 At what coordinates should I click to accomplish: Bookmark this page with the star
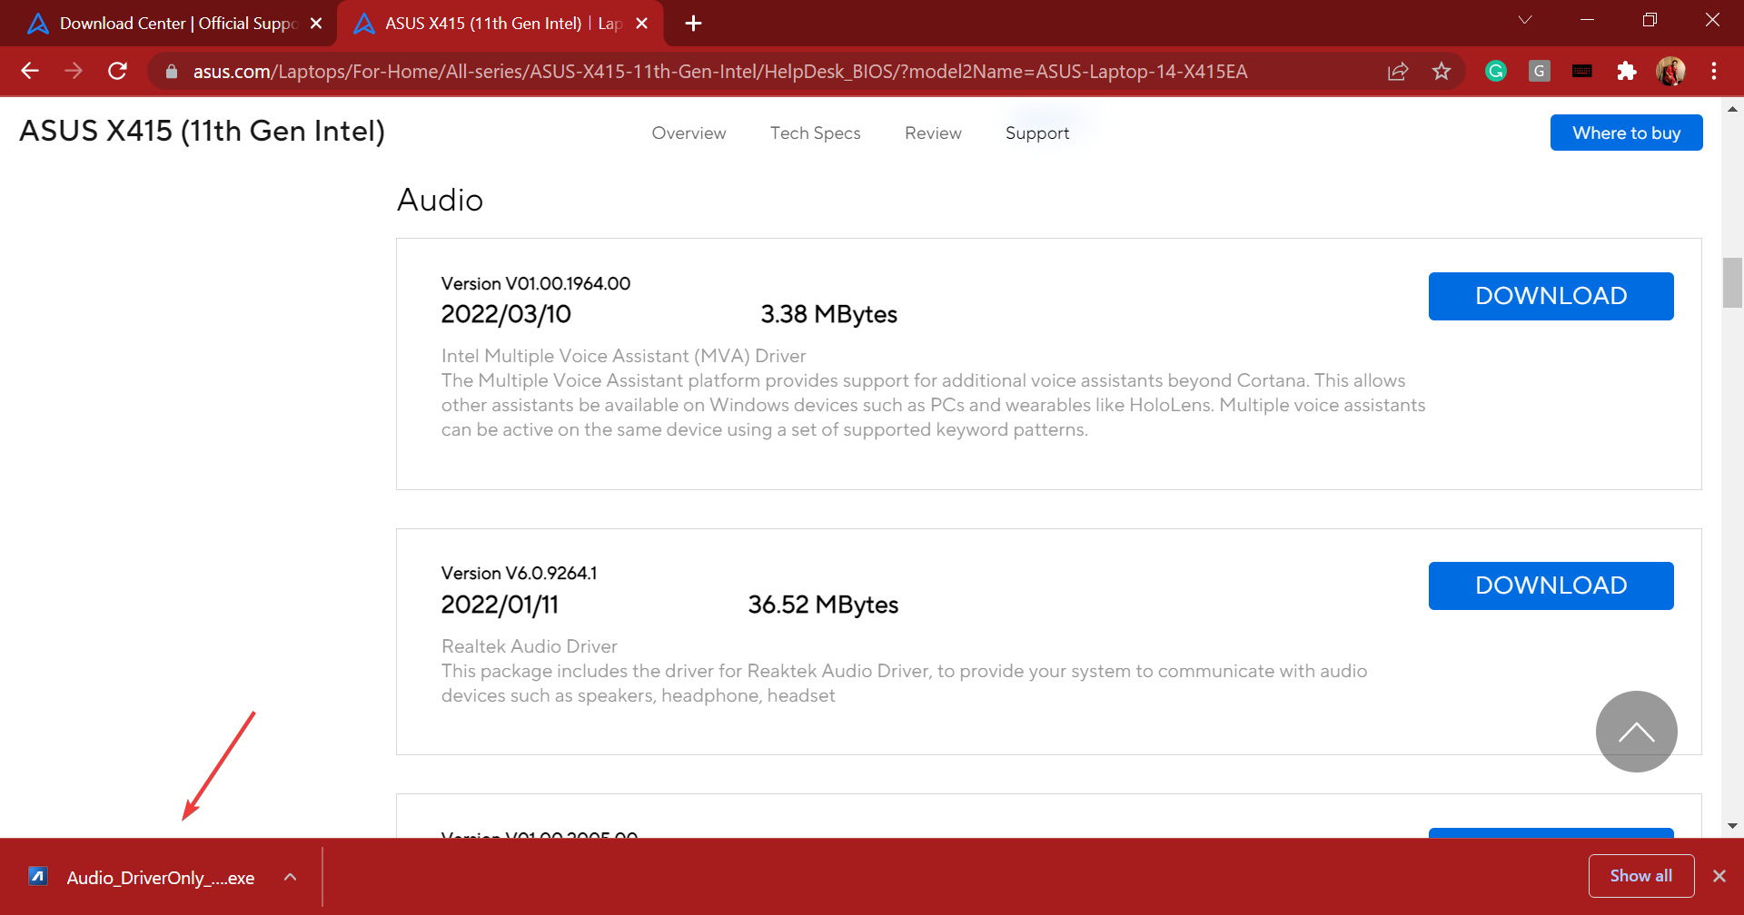coord(1442,71)
